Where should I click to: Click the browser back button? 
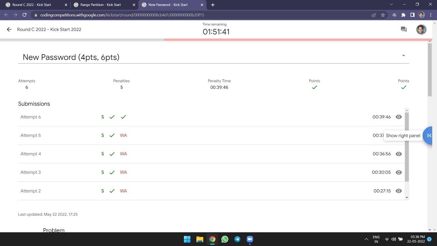point(6,15)
